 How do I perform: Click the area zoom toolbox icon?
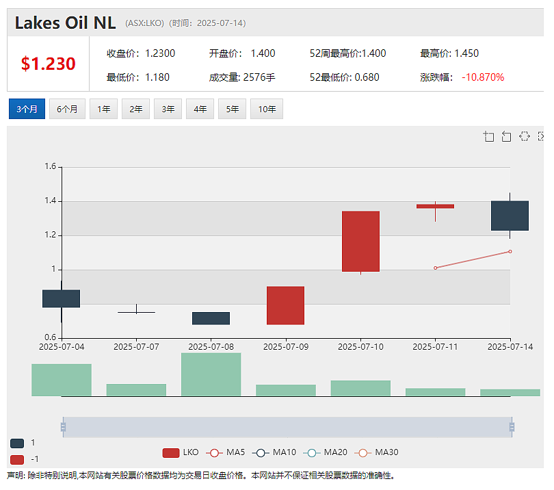488,136
